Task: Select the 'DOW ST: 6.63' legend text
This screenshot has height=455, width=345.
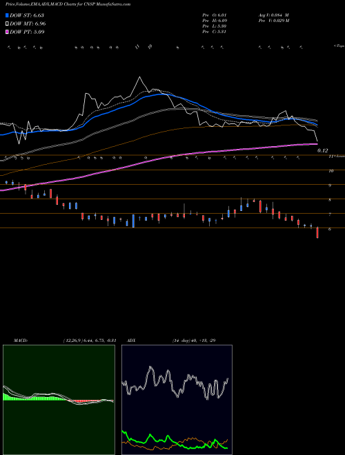Action: click(27, 15)
